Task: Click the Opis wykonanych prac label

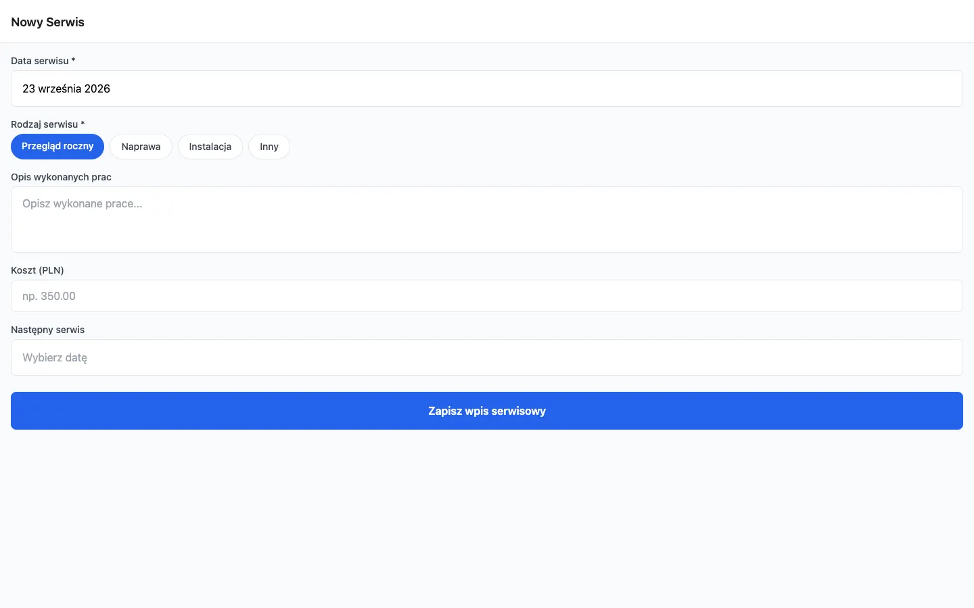Action: pyautogui.click(x=61, y=177)
